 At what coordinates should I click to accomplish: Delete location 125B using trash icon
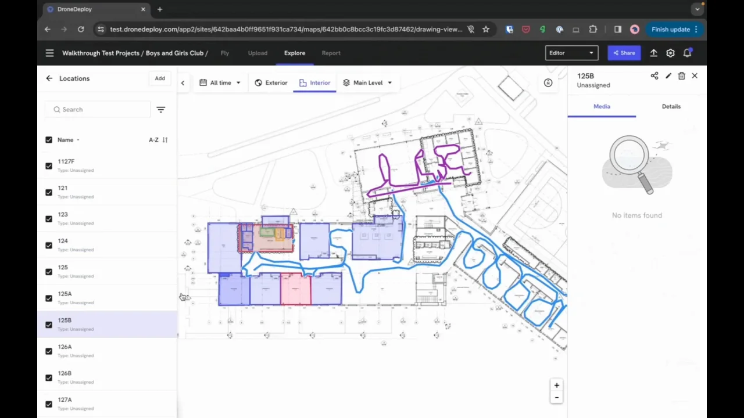[x=682, y=76]
